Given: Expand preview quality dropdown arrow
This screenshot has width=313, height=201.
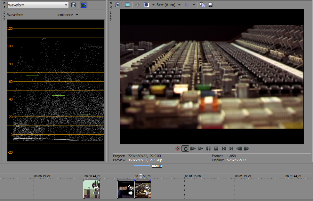Looking at the screenshot, I should pos(179,5).
